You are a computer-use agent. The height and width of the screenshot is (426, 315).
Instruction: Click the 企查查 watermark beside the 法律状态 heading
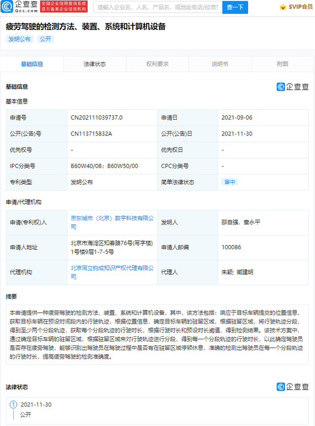pyautogui.click(x=293, y=387)
